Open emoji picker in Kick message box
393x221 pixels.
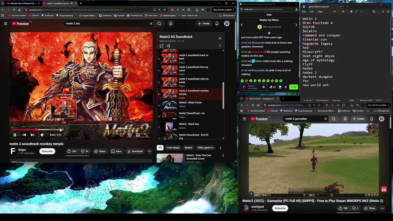263,87
